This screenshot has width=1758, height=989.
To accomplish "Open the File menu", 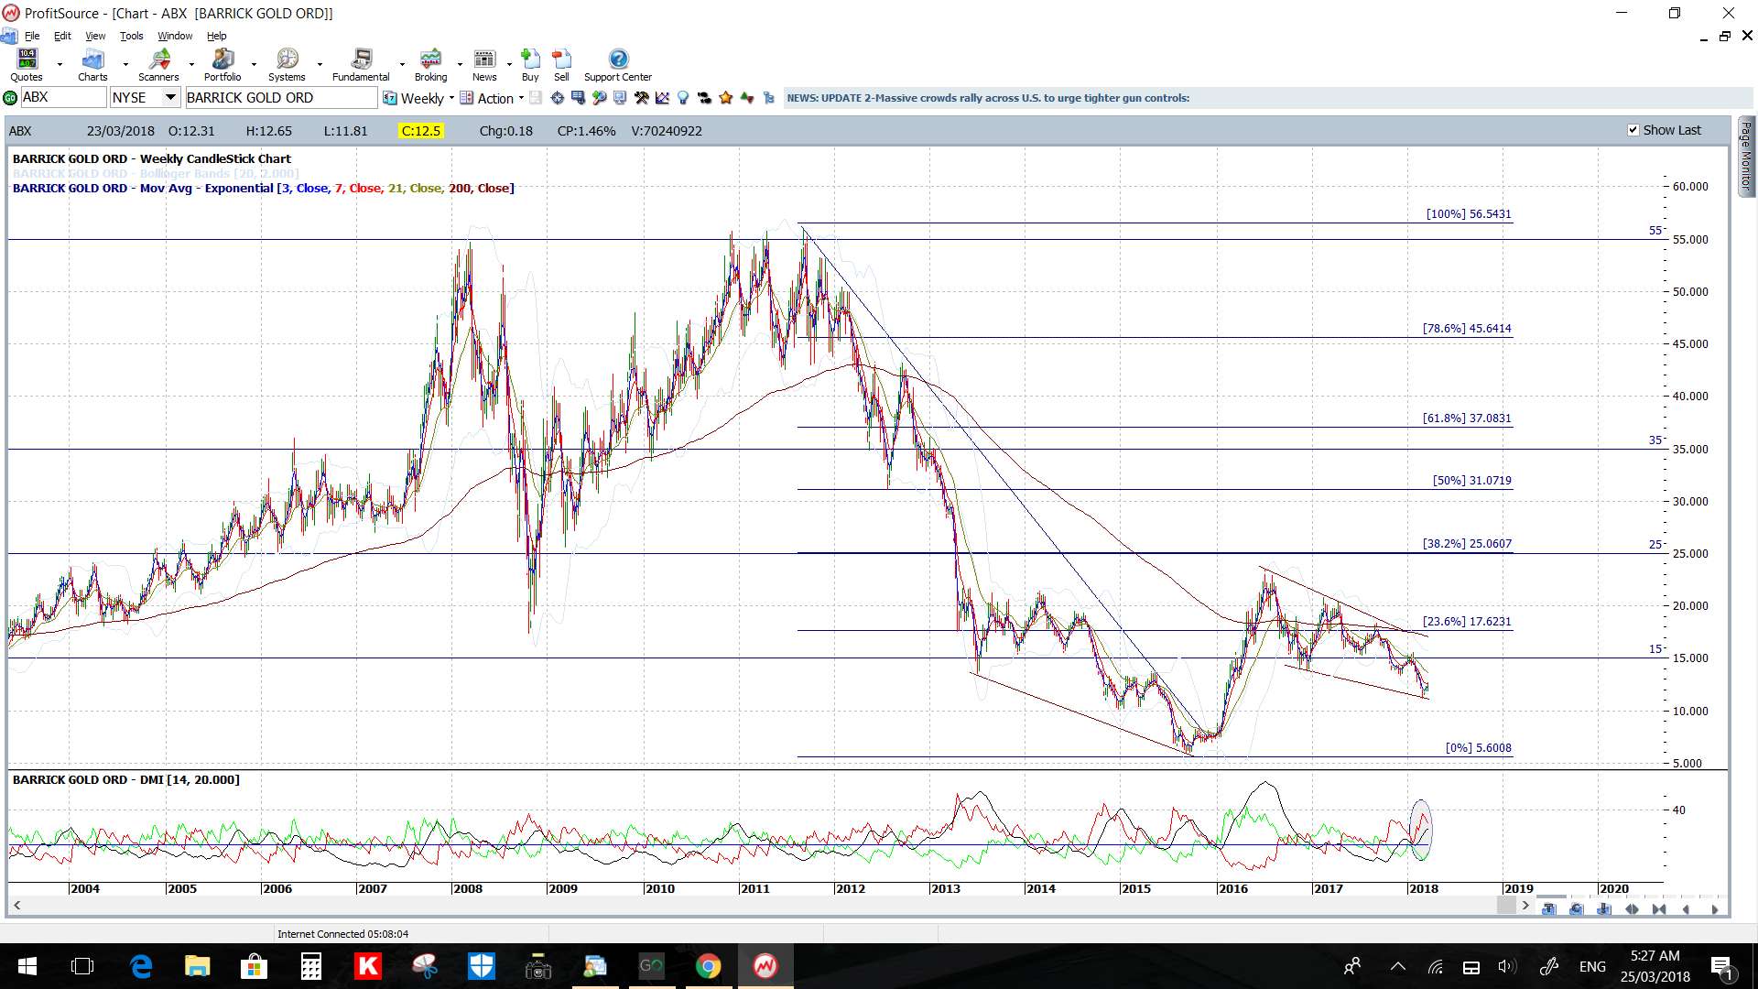I will tap(32, 36).
